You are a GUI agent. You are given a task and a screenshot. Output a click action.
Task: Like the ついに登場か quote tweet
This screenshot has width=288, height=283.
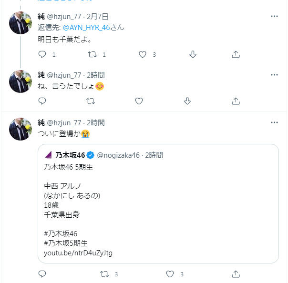(170, 274)
